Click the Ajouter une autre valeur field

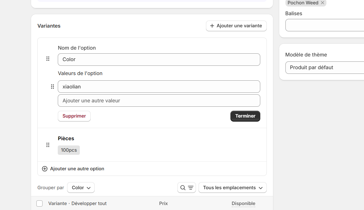[x=159, y=101]
